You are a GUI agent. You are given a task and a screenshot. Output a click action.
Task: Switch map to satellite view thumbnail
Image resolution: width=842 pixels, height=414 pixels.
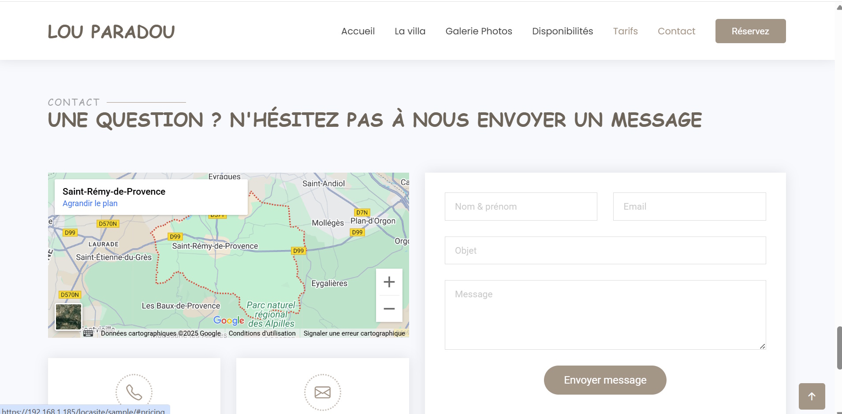coord(68,317)
